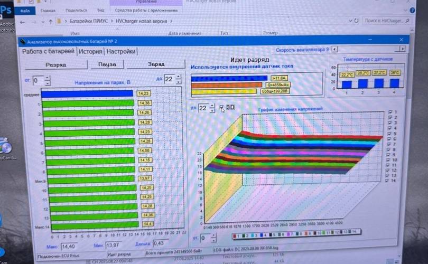428x264 pixels.
Task: Open Explorer help icon
Action: tap(413, 11)
